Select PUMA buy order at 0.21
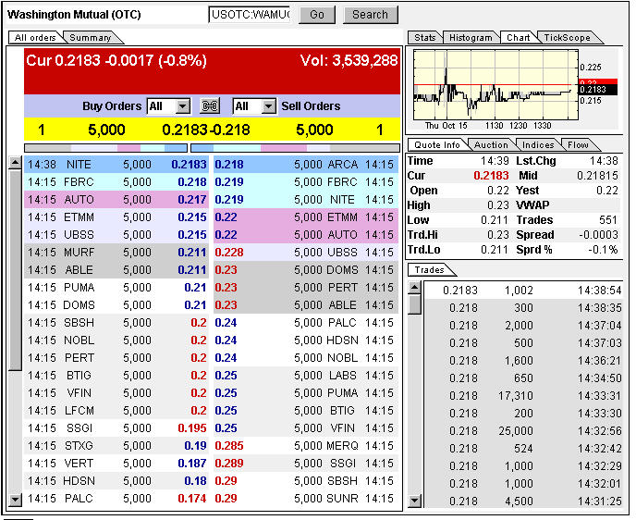The width and height of the screenshot is (636, 520). pyautogui.click(x=116, y=288)
